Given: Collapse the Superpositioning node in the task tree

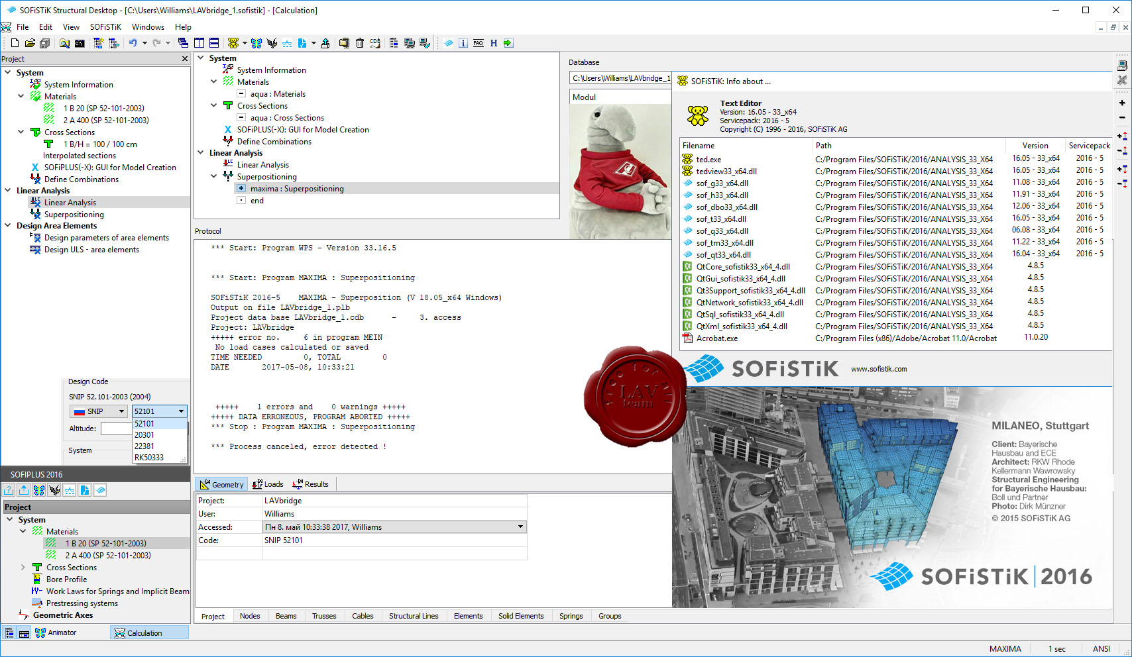Looking at the screenshot, I should point(213,177).
